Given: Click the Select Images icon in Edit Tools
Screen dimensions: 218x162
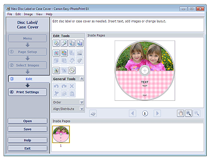Looking at the screenshot, I should click(64, 53).
